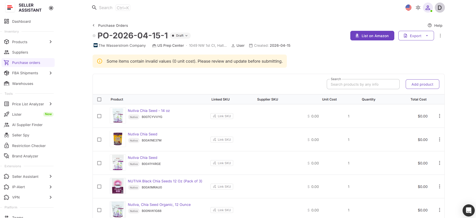Viewport: 476px width, 218px height.
Task: Check the Chia Seed Organic 12 Ounce row
Action: 99,210
